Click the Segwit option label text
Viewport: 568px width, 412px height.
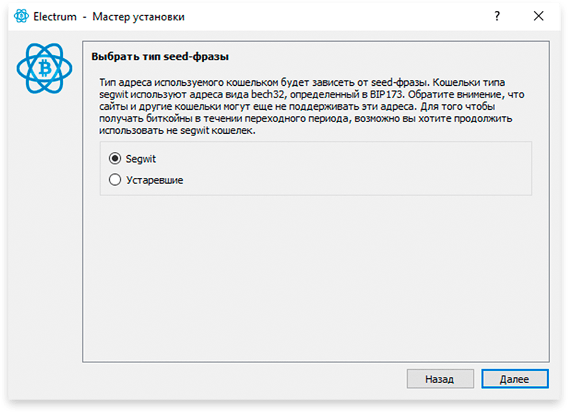point(140,159)
